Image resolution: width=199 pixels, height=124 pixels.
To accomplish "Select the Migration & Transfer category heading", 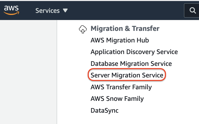I will tap(125, 29).
